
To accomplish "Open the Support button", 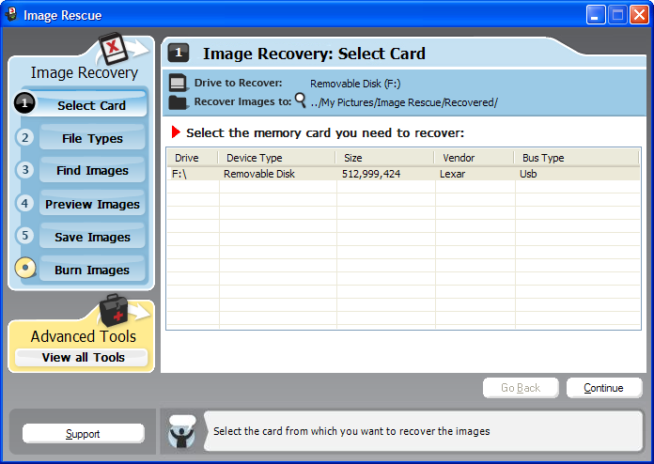I will [83, 434].
